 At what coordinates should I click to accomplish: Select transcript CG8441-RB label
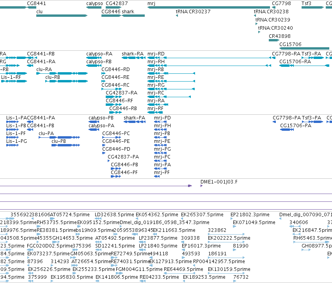[41, 54]
